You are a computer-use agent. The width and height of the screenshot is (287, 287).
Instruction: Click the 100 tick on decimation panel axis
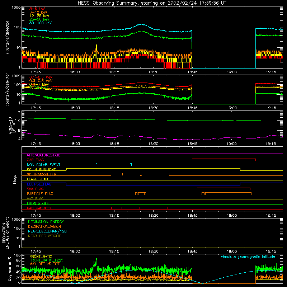18,228
